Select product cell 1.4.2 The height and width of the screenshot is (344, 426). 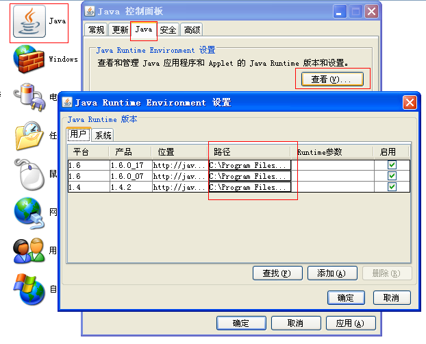pos(131,187)
